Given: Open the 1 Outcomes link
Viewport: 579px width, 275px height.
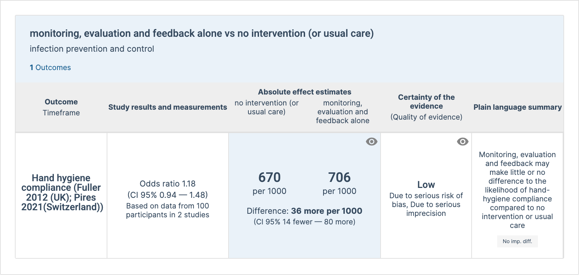Looking at the screenshot, I should (x=50, y=68).
